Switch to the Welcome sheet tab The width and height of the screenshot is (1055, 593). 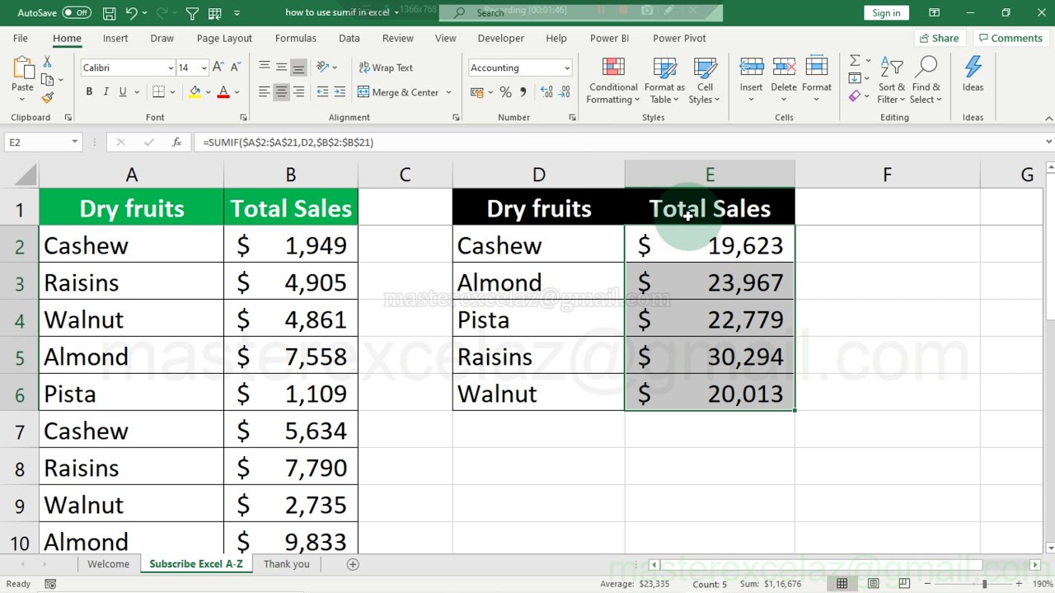pyautogui.click(x=108, y=564)
